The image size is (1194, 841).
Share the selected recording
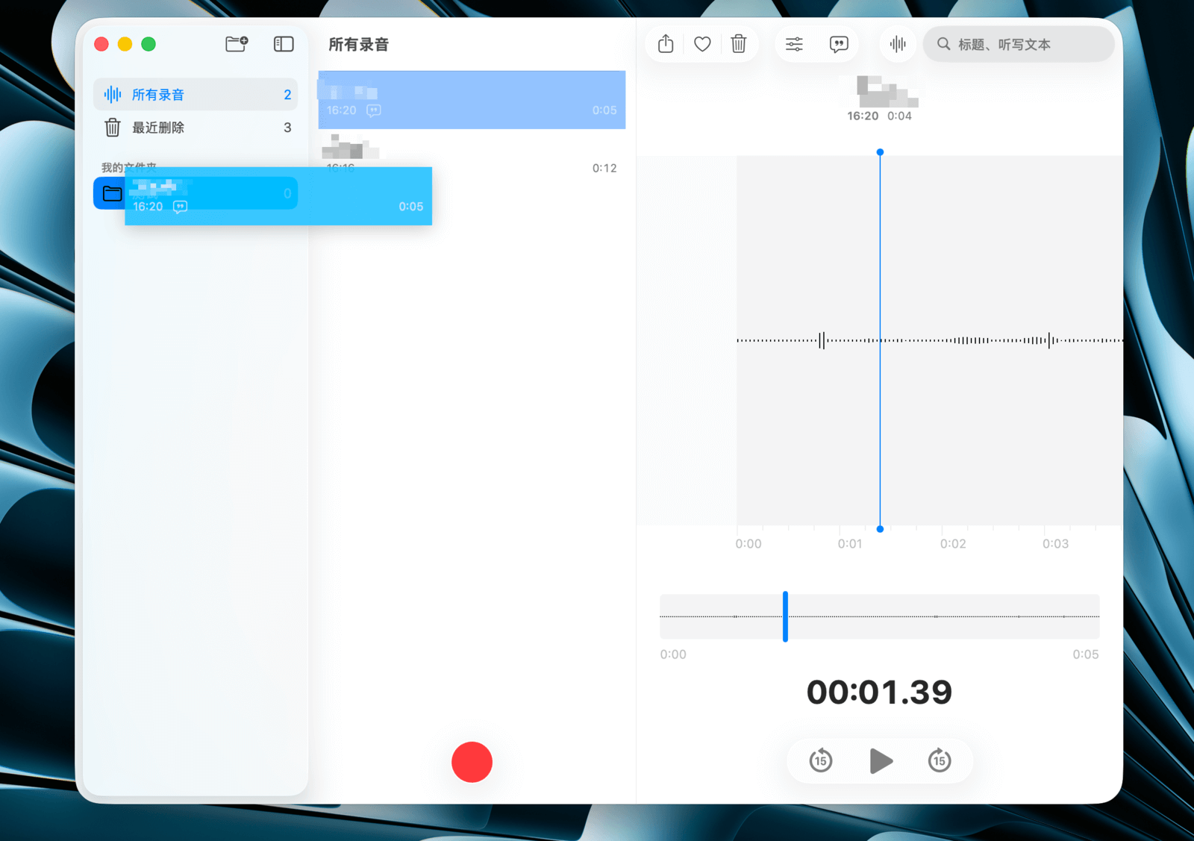666,44
